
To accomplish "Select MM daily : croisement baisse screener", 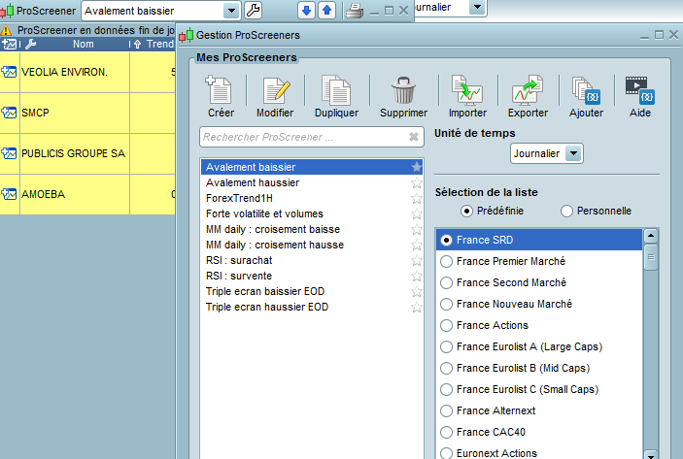I will [x=312, y=229].
